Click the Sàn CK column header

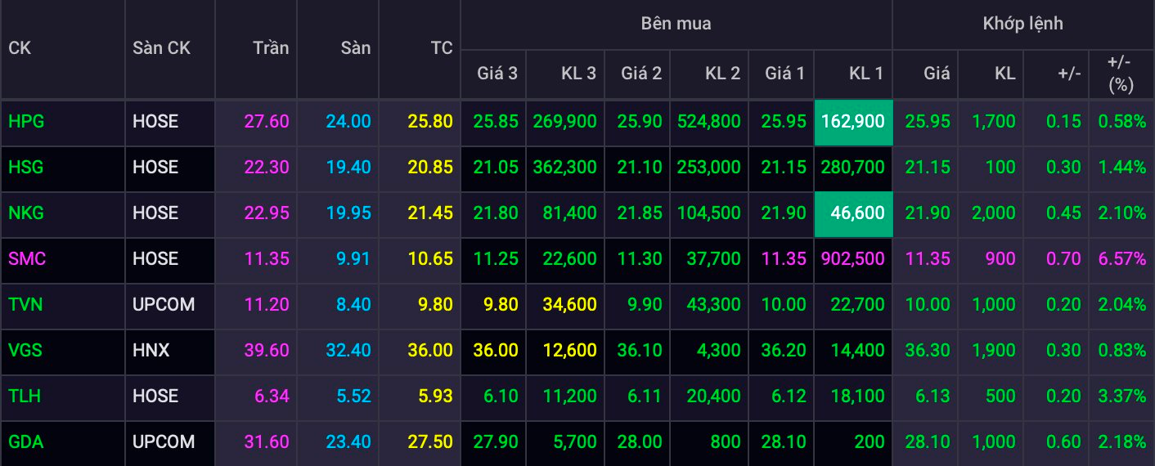click(x=161, y=48)
